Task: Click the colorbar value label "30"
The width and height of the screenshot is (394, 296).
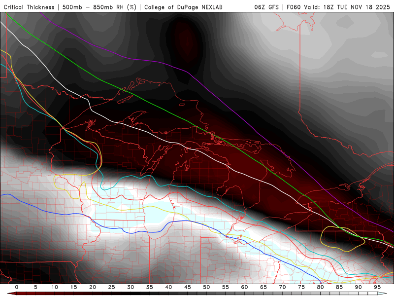Action: click(131, 287)
